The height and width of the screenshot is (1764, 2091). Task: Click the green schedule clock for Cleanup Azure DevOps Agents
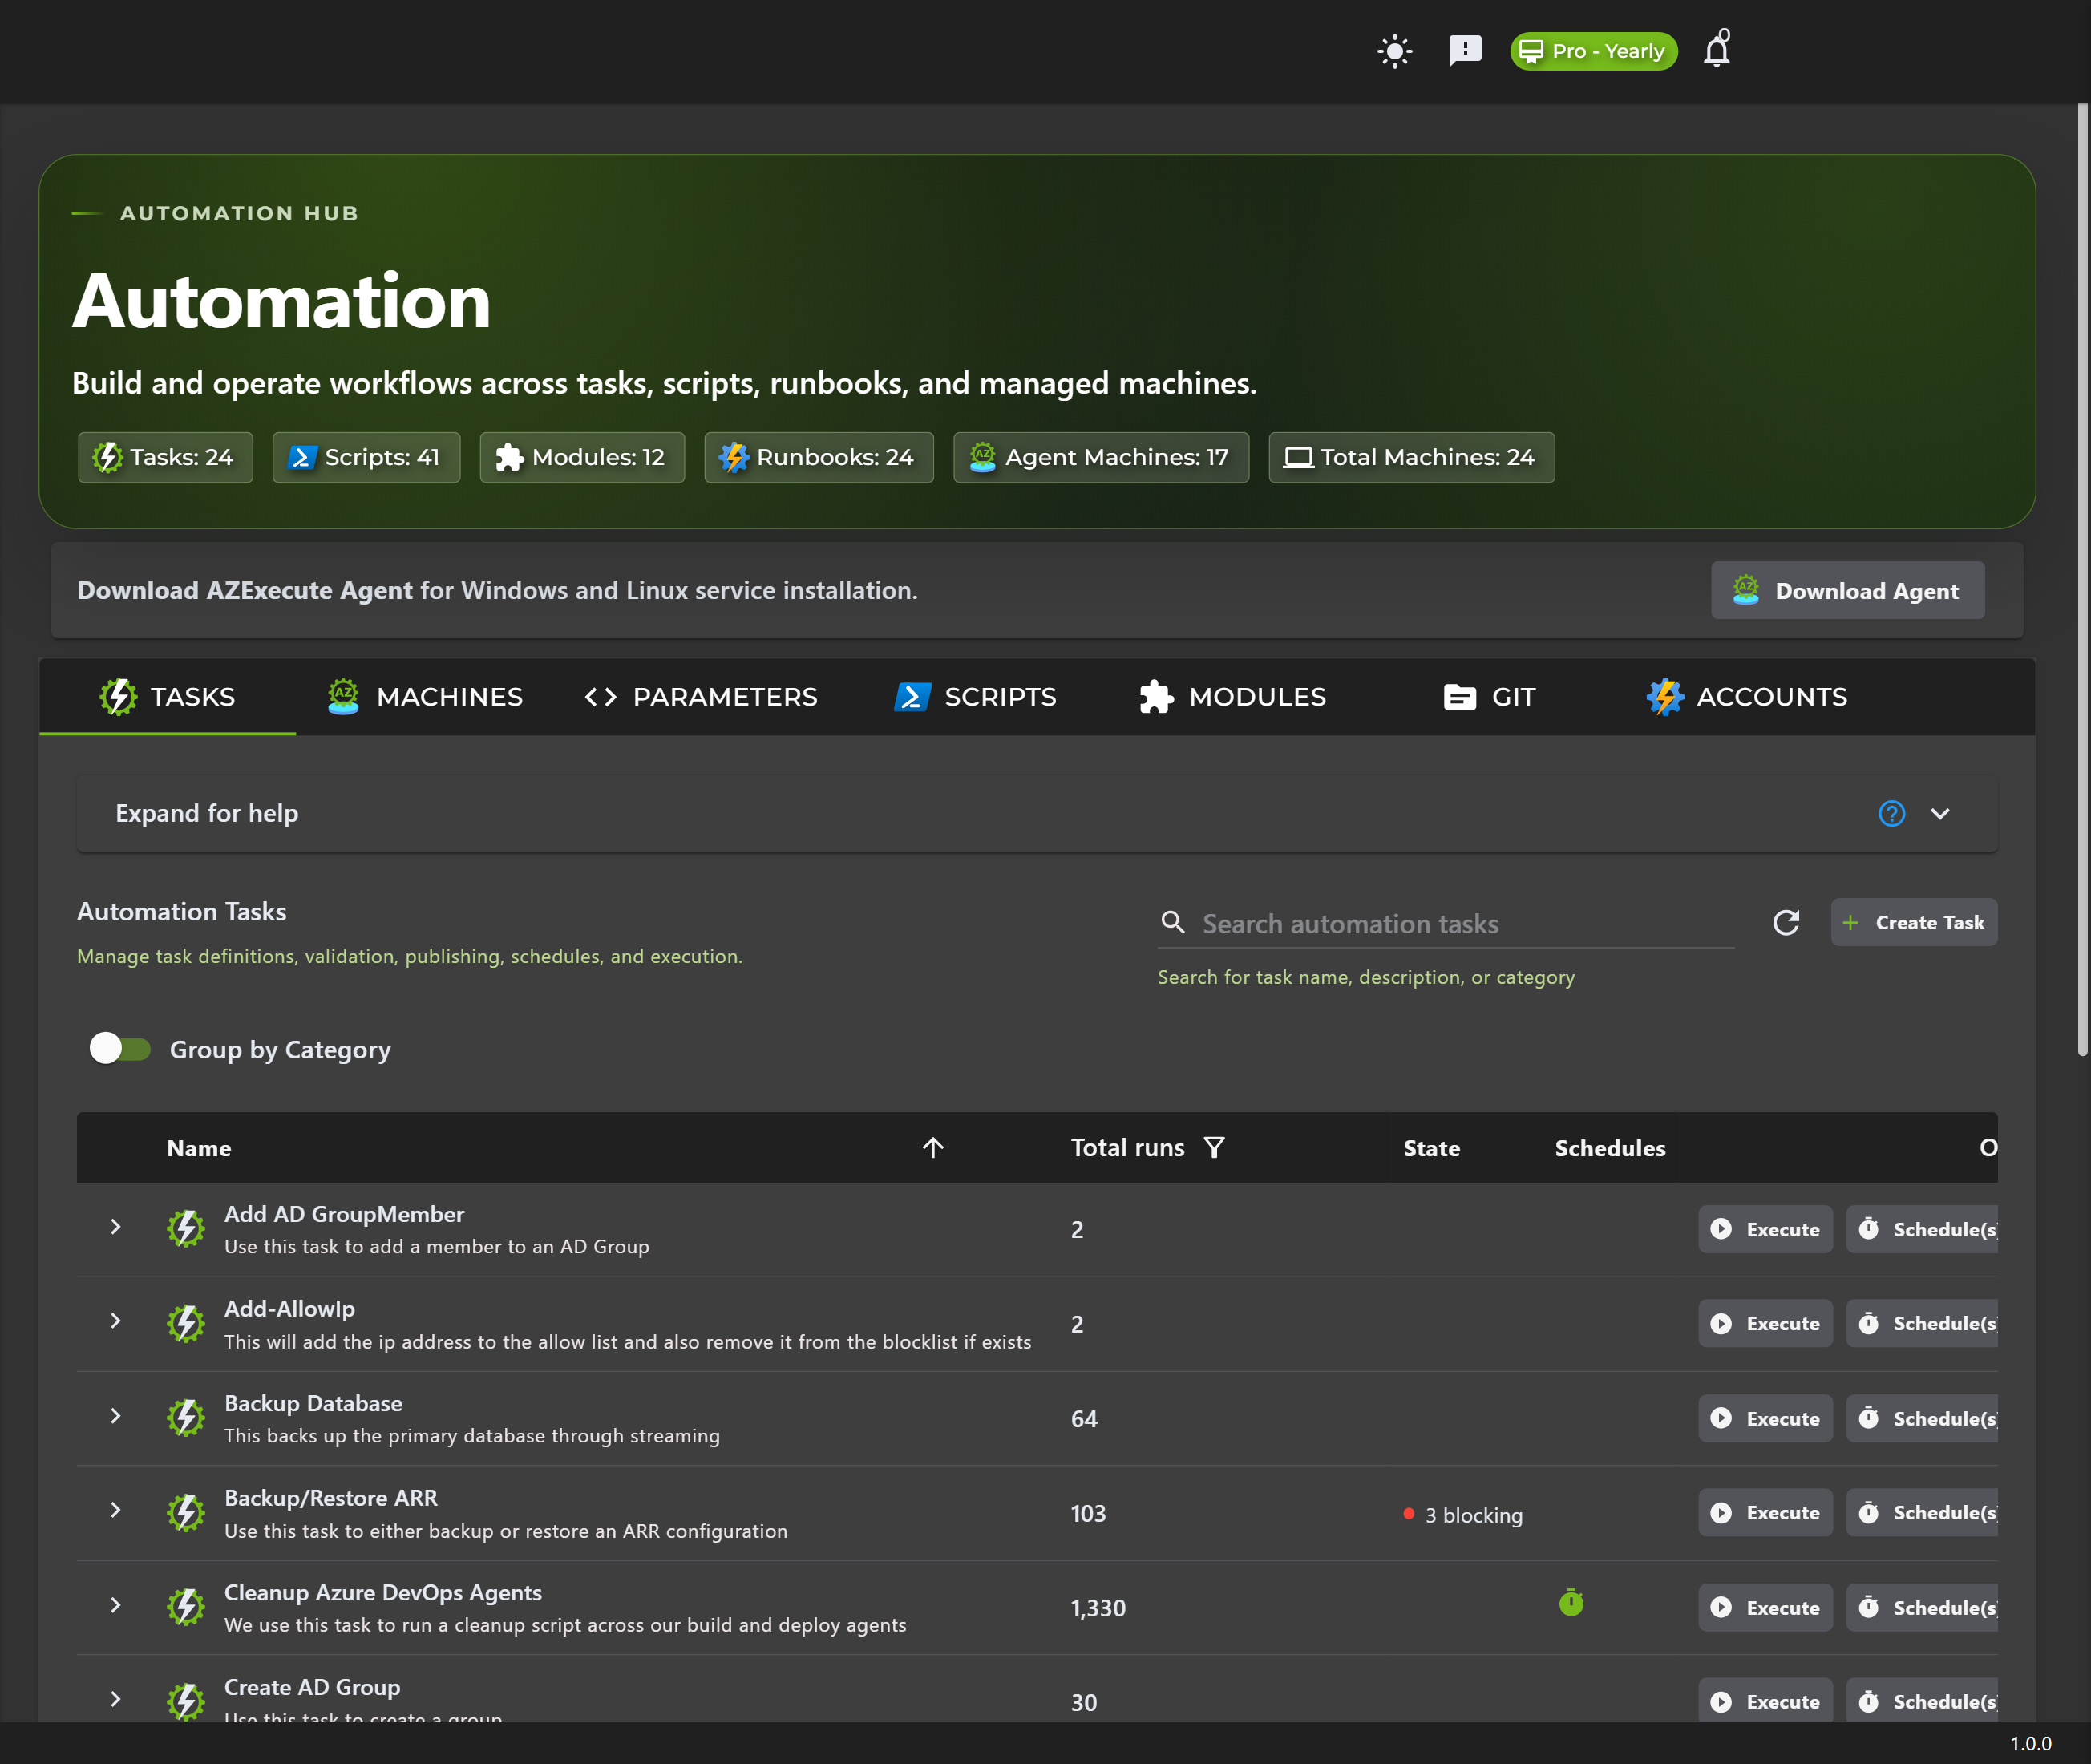pos(1571,1604)
